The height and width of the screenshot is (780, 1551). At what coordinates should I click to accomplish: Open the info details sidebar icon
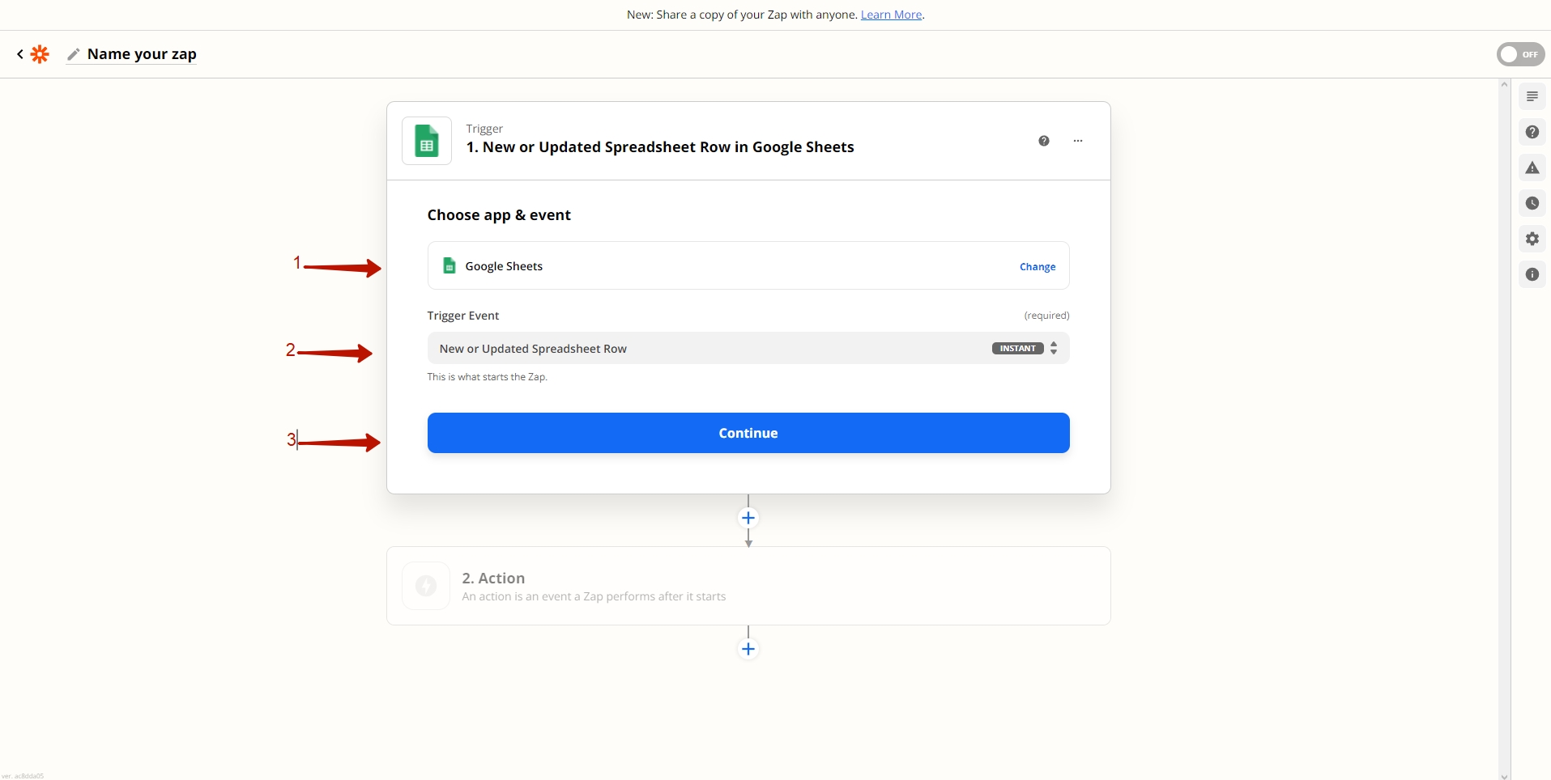(1532, 274)
